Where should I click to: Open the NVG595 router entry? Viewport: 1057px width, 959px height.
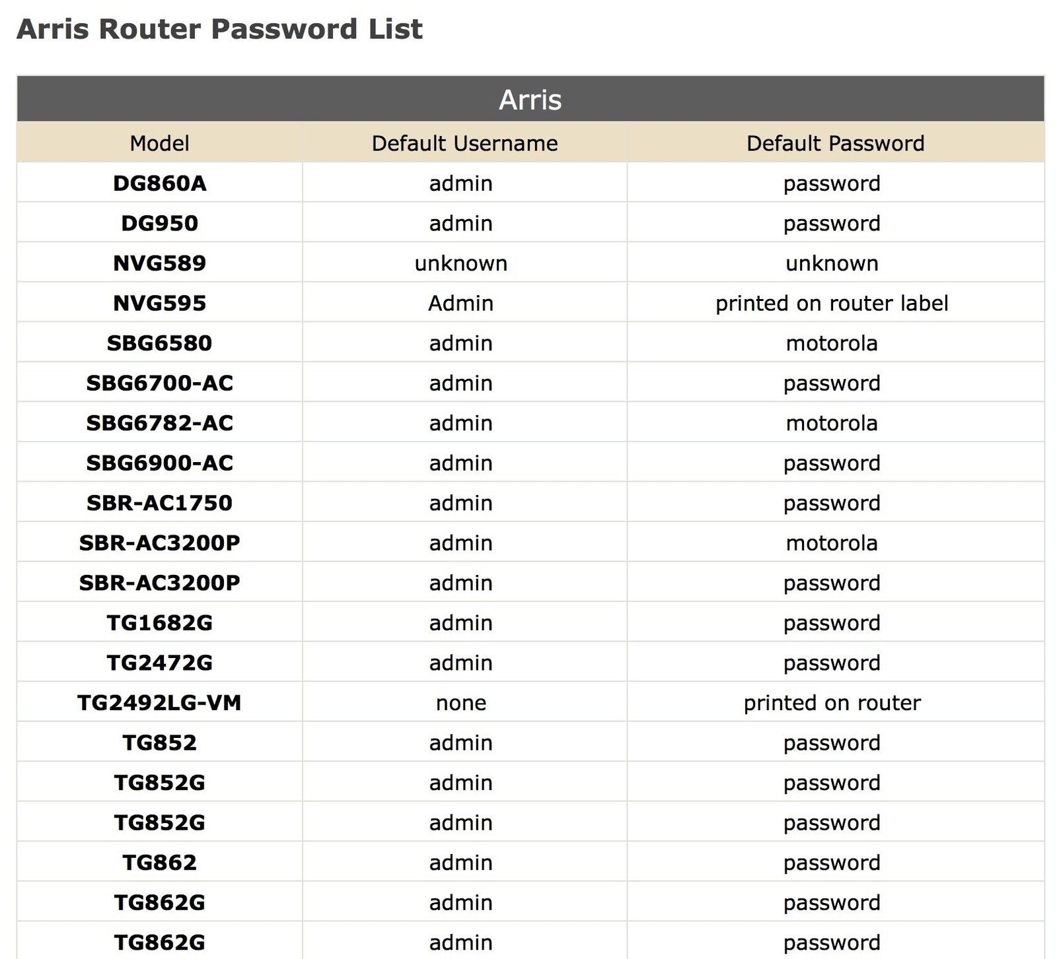pyautogui.click(x=159, y=304)
